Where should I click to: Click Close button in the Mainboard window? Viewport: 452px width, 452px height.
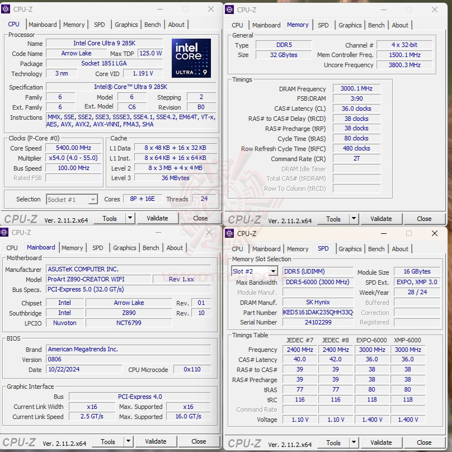[x=199, y=441]
